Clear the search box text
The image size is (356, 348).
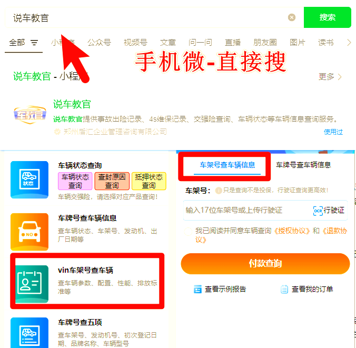[292, 17]
